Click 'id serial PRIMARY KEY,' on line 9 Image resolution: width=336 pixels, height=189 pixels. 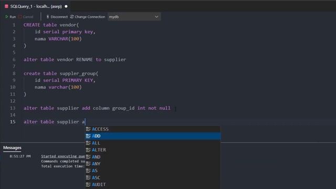(x=65, y=80)
